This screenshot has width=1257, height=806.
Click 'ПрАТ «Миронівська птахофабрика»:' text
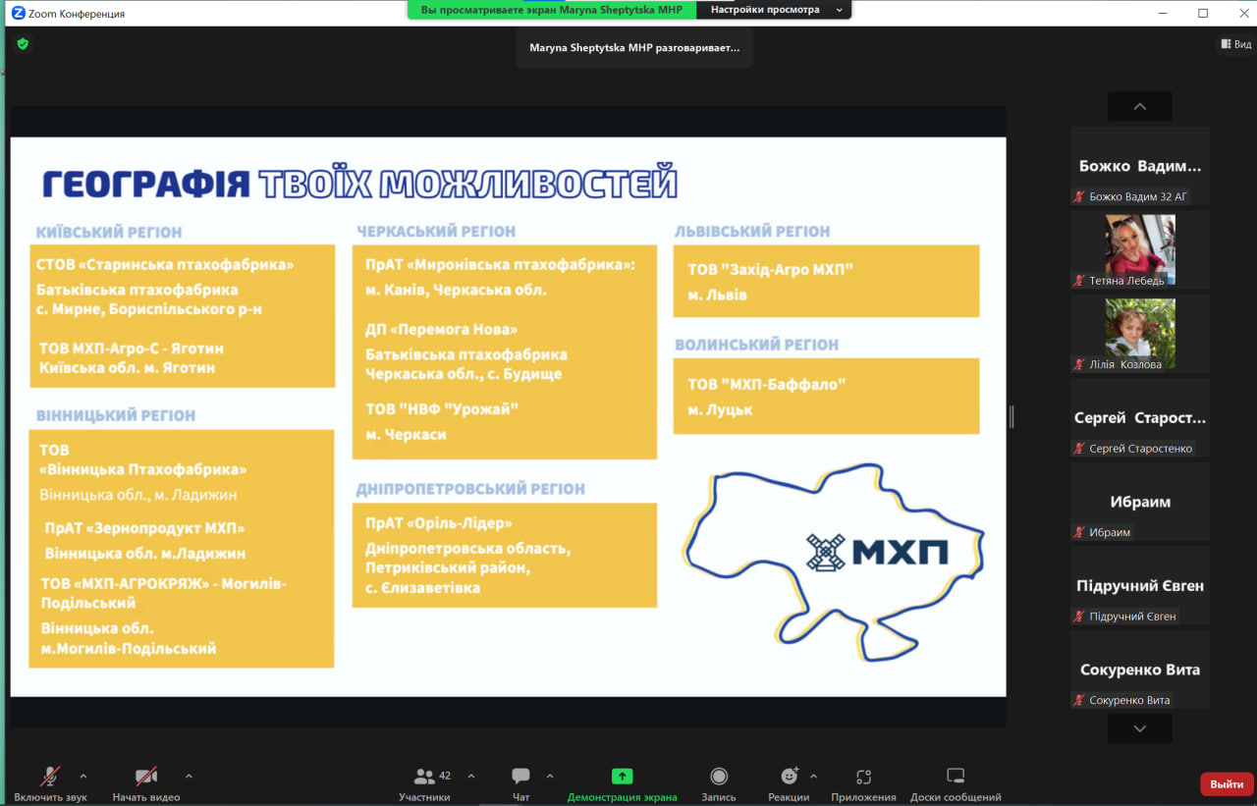501,265
